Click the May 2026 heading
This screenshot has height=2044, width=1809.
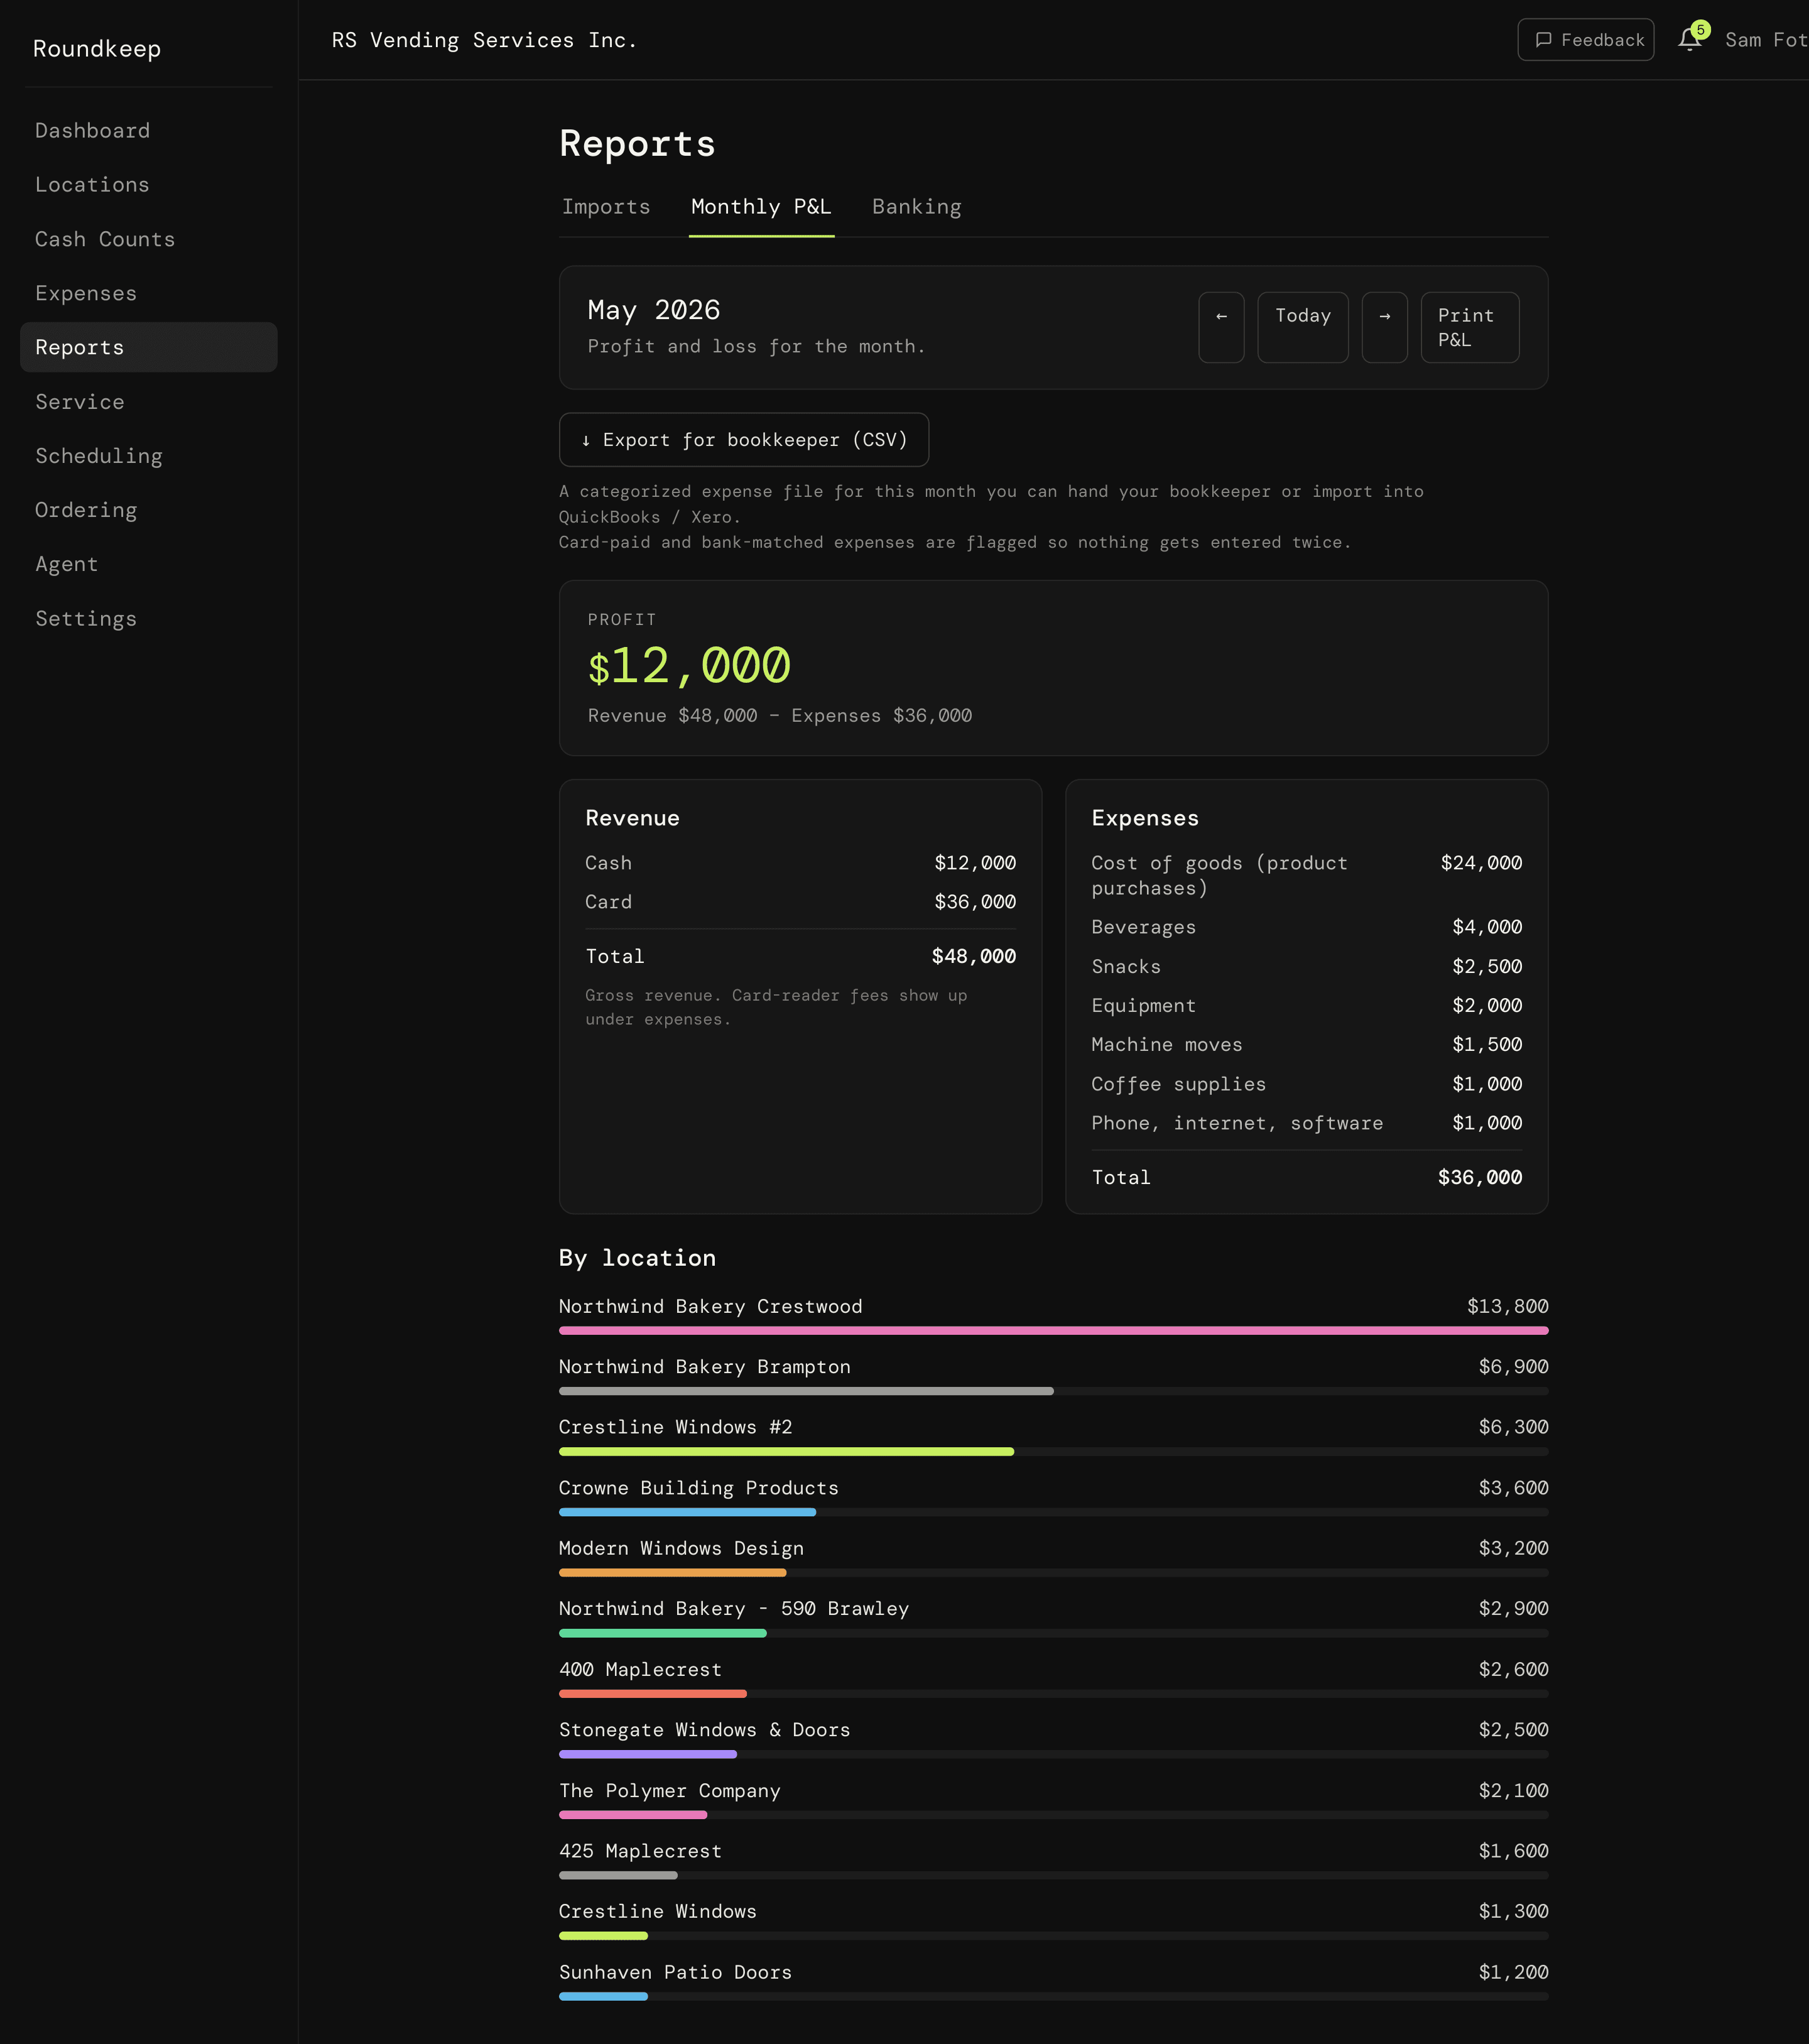(654, 310)
